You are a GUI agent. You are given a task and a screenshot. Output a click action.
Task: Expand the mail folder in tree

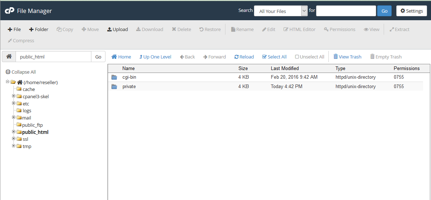(x=14, y=117)
